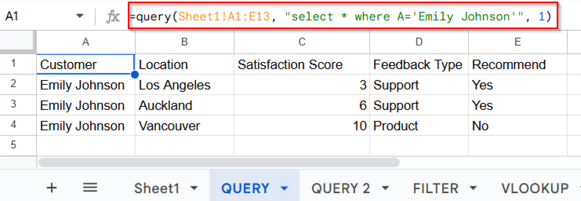
Task: Open the QUERY tab dropdown arrow
Action: (x=284, y=188)
